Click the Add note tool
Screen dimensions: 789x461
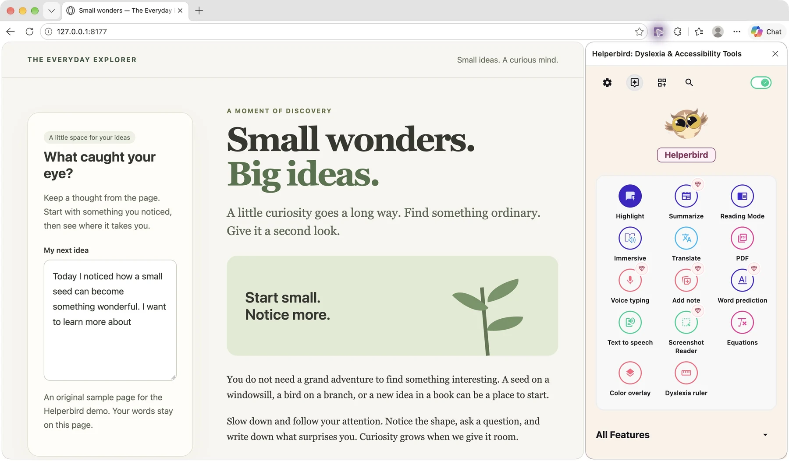tap(686, 280)
